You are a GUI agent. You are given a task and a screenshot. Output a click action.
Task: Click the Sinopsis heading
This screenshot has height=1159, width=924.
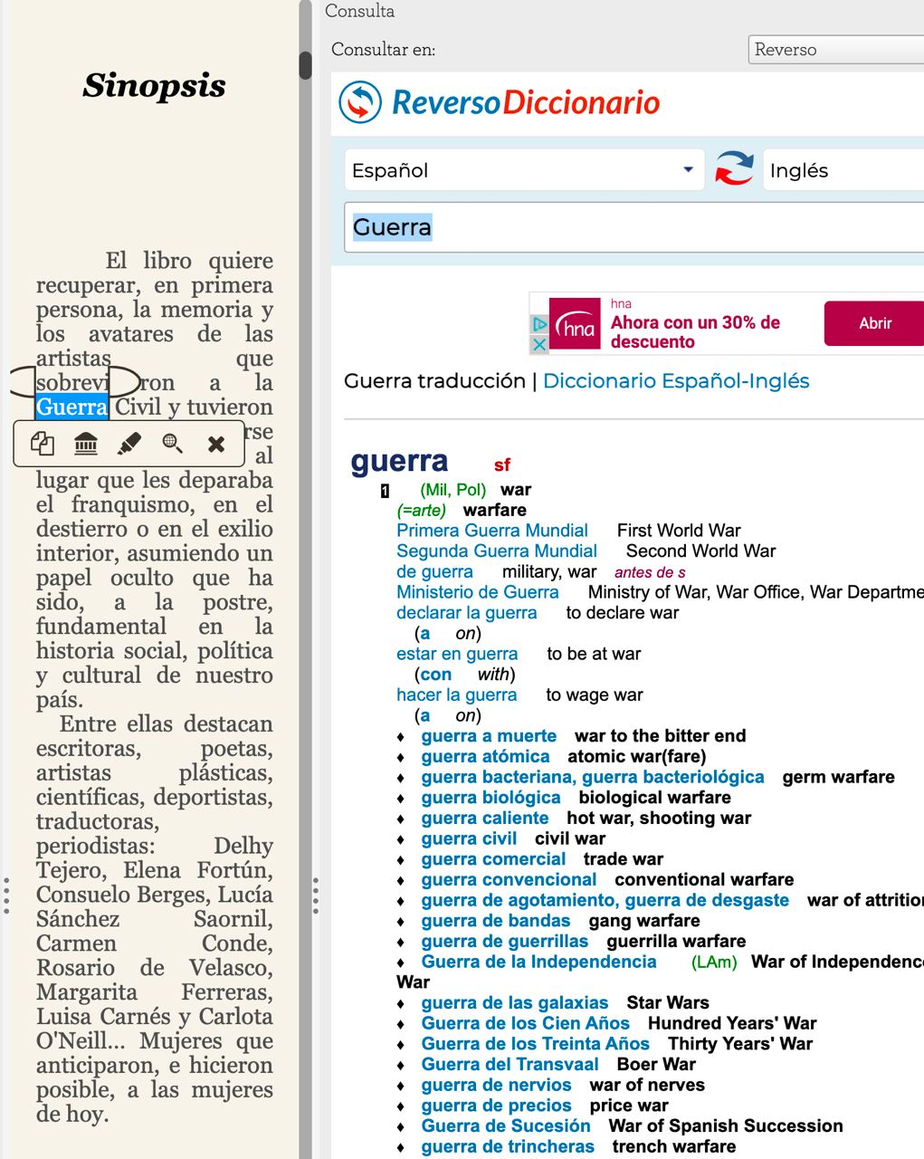pos(155,86)
